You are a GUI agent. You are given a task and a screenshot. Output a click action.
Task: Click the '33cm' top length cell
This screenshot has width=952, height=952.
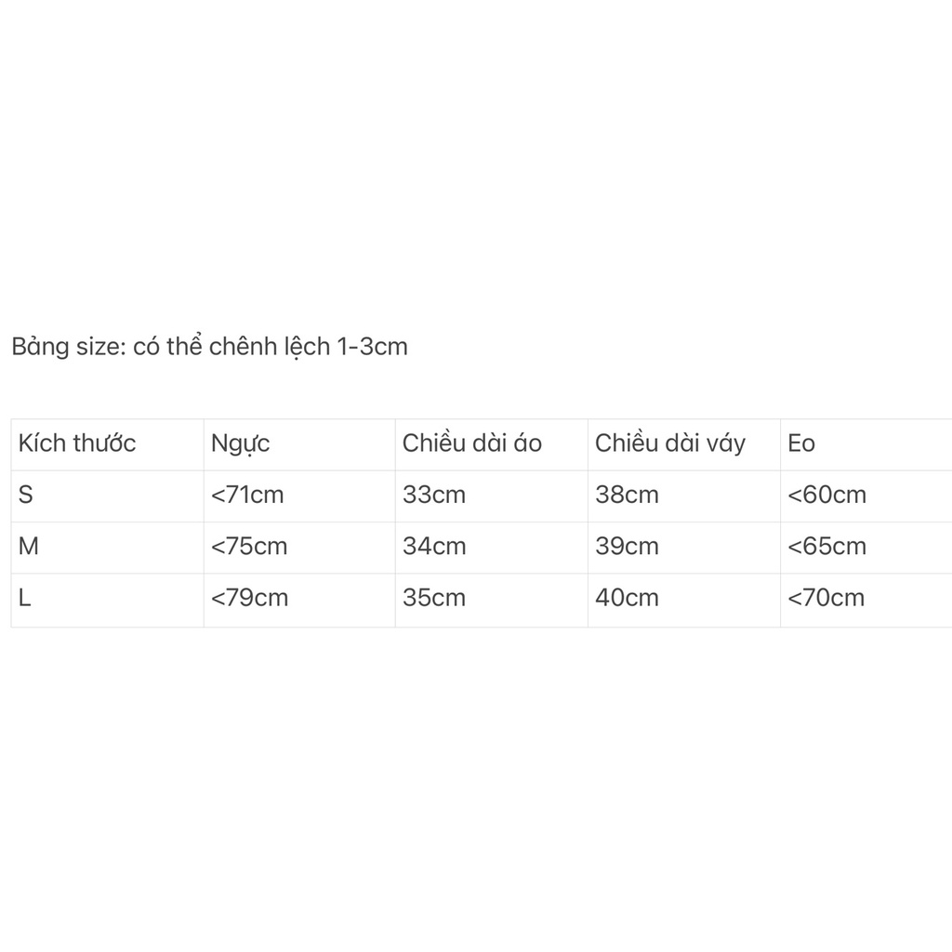coord(434,495)
